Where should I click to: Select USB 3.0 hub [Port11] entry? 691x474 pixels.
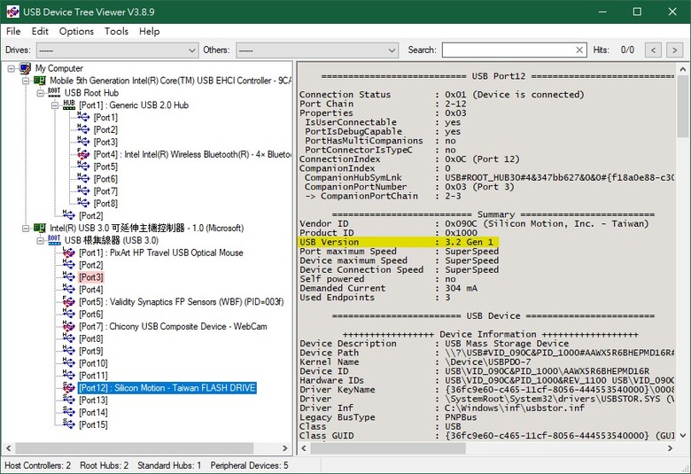point(93,376)
